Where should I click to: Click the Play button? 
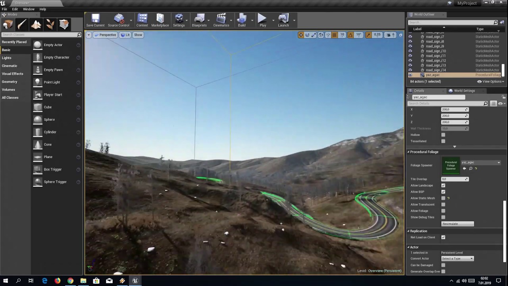[x=263, y=20]
